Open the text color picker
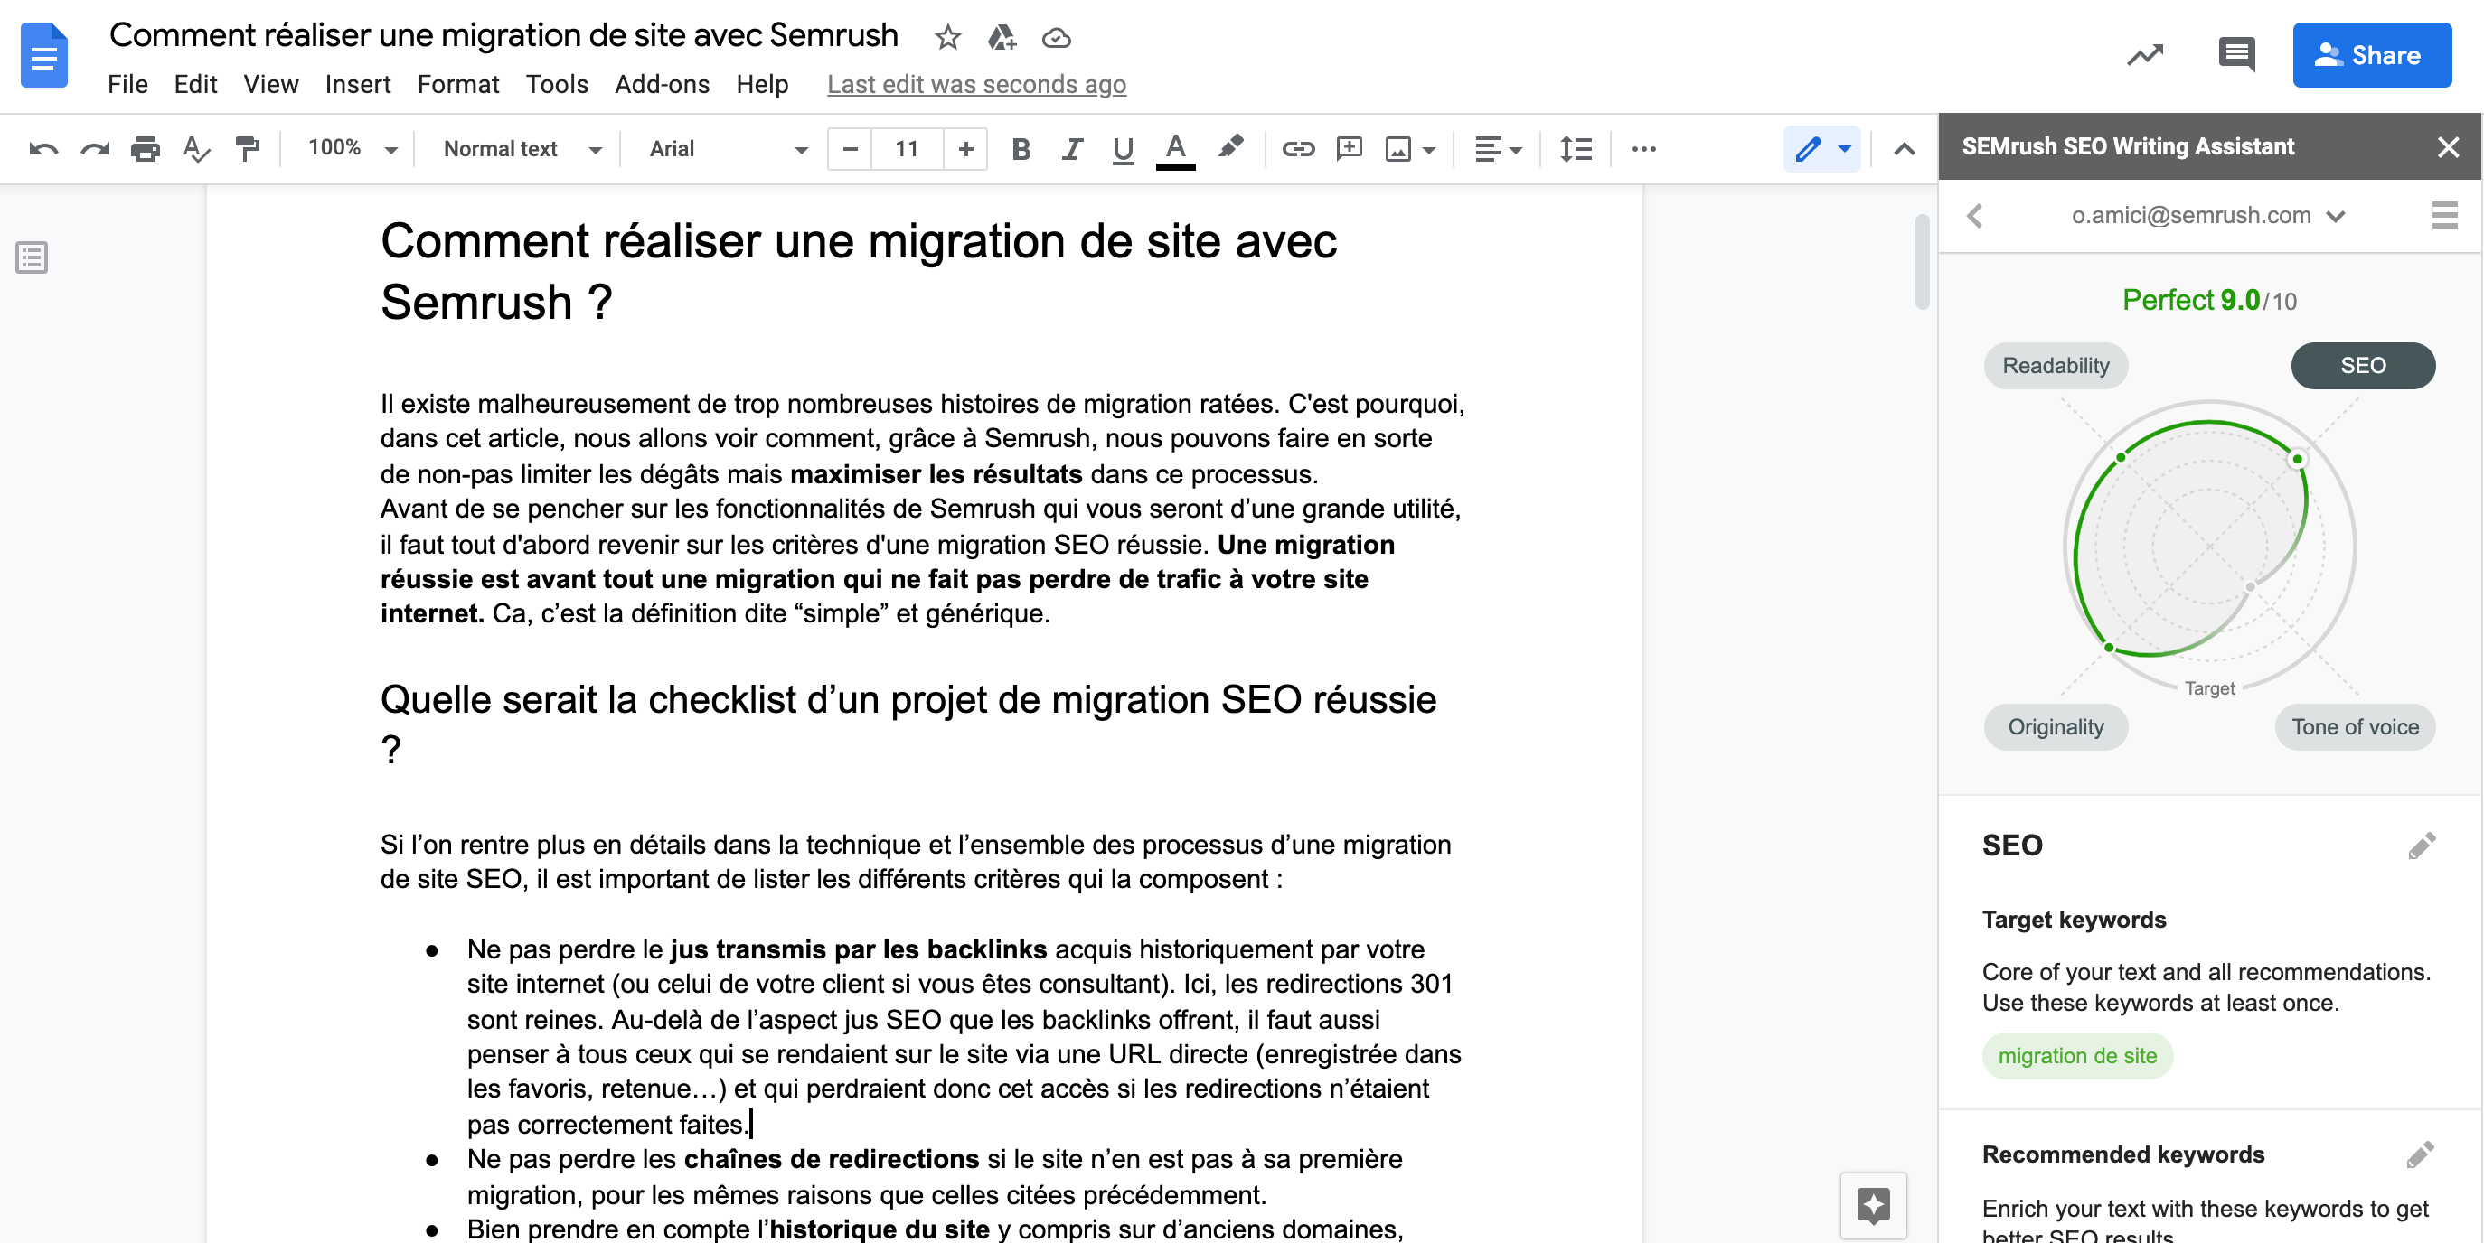The width and height of the screenshot is (2484, 1243). (x=1174, y=148)
